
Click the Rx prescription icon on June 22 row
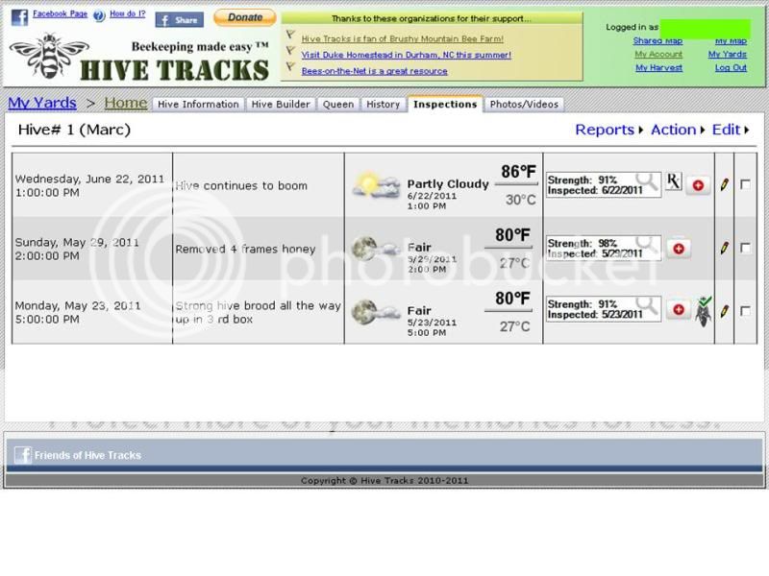(x=675, y=182)
